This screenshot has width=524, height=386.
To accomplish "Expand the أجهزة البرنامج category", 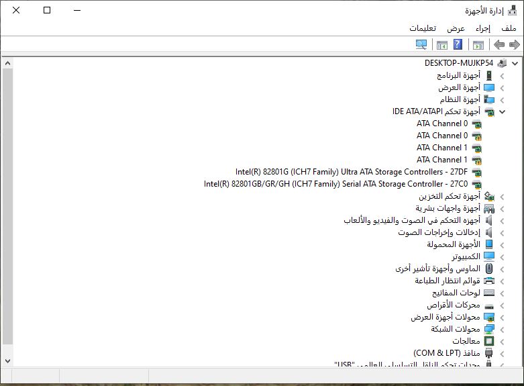I will point(502,77).
